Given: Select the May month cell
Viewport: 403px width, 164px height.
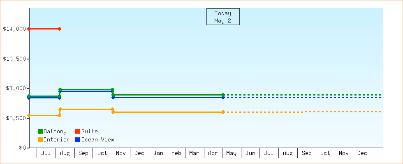Looking at the screenshot, I should click(x=232, y=153).
